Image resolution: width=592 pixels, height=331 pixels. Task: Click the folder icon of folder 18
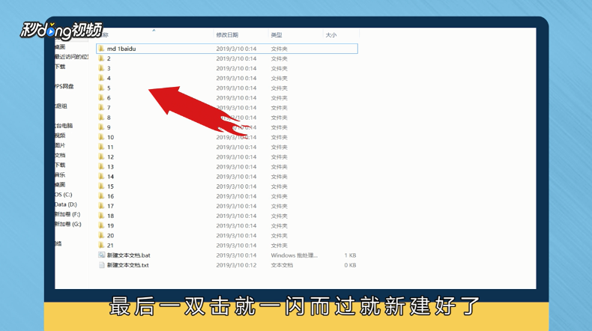point(101,216)
